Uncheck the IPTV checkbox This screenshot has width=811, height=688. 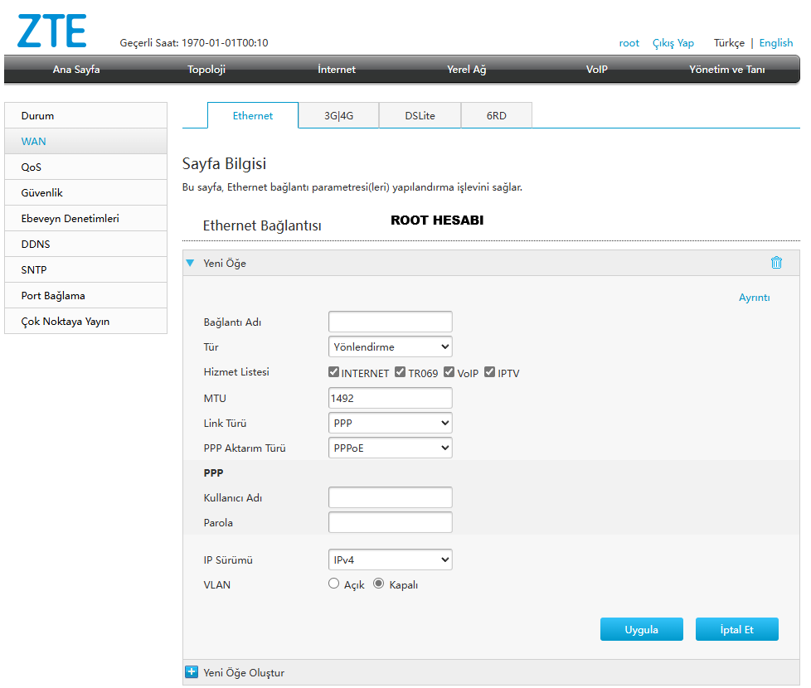click(x=490, y=372)
